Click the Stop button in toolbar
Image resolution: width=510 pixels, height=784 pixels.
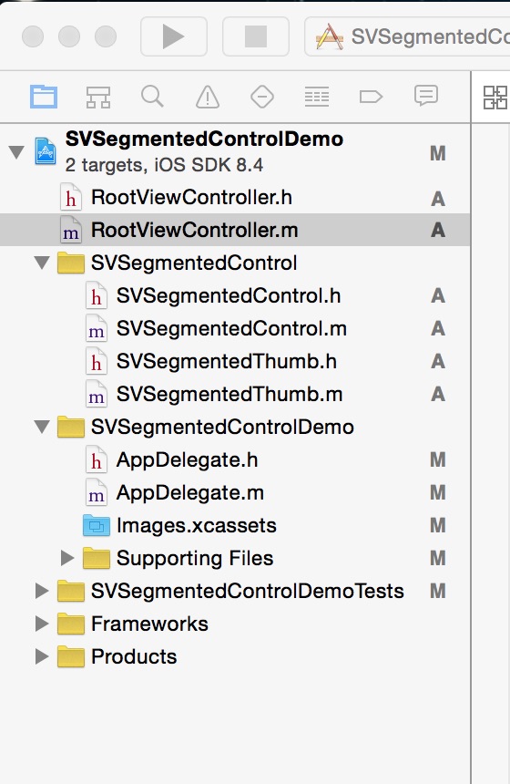click(x=256, y=36)
